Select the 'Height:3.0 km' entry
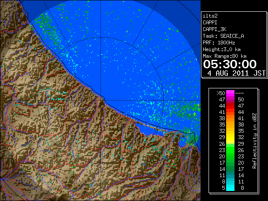Screen dimensions: 268x201 [x=222, y=49]
